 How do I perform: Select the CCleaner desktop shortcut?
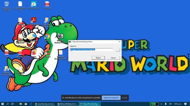tap(47, 54)
